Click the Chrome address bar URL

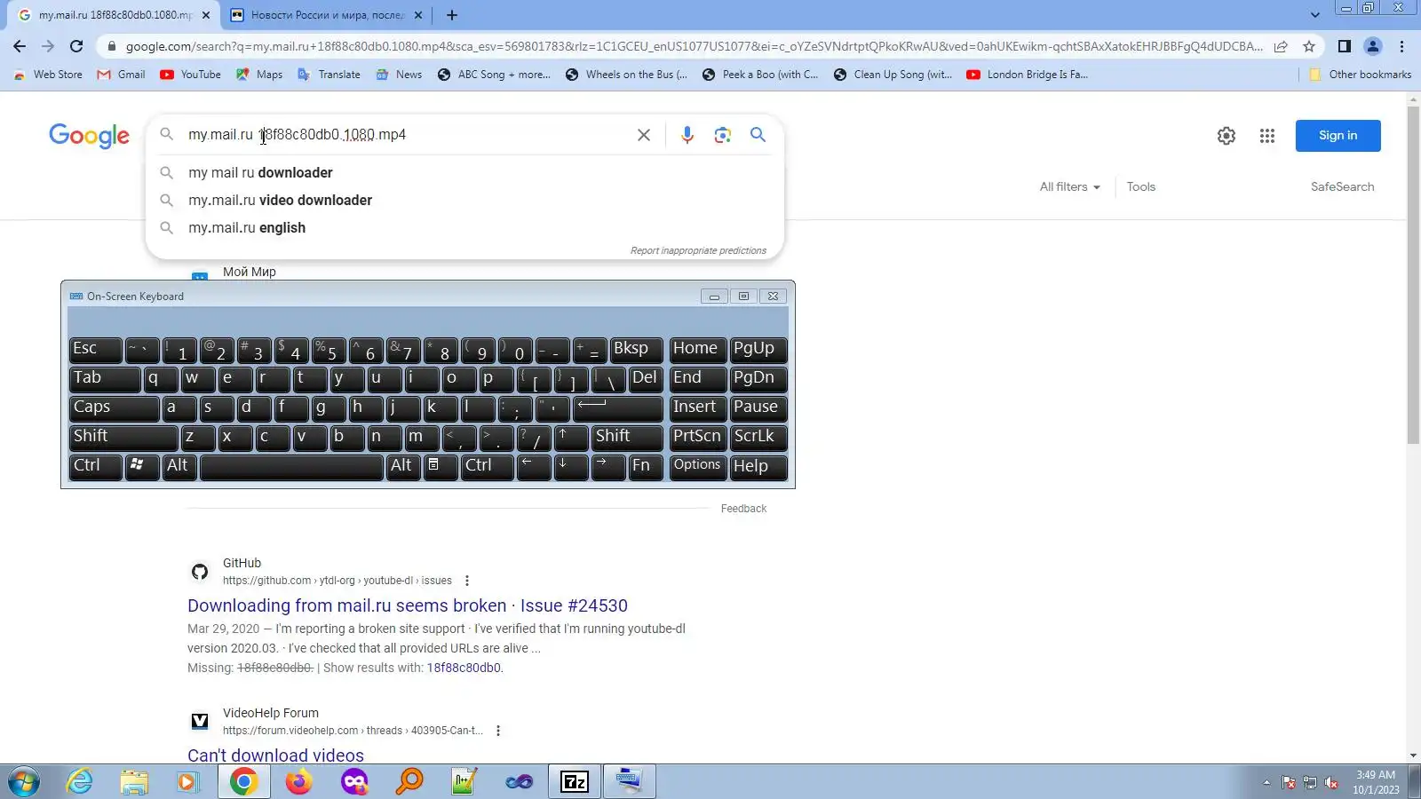click(693, 46)
